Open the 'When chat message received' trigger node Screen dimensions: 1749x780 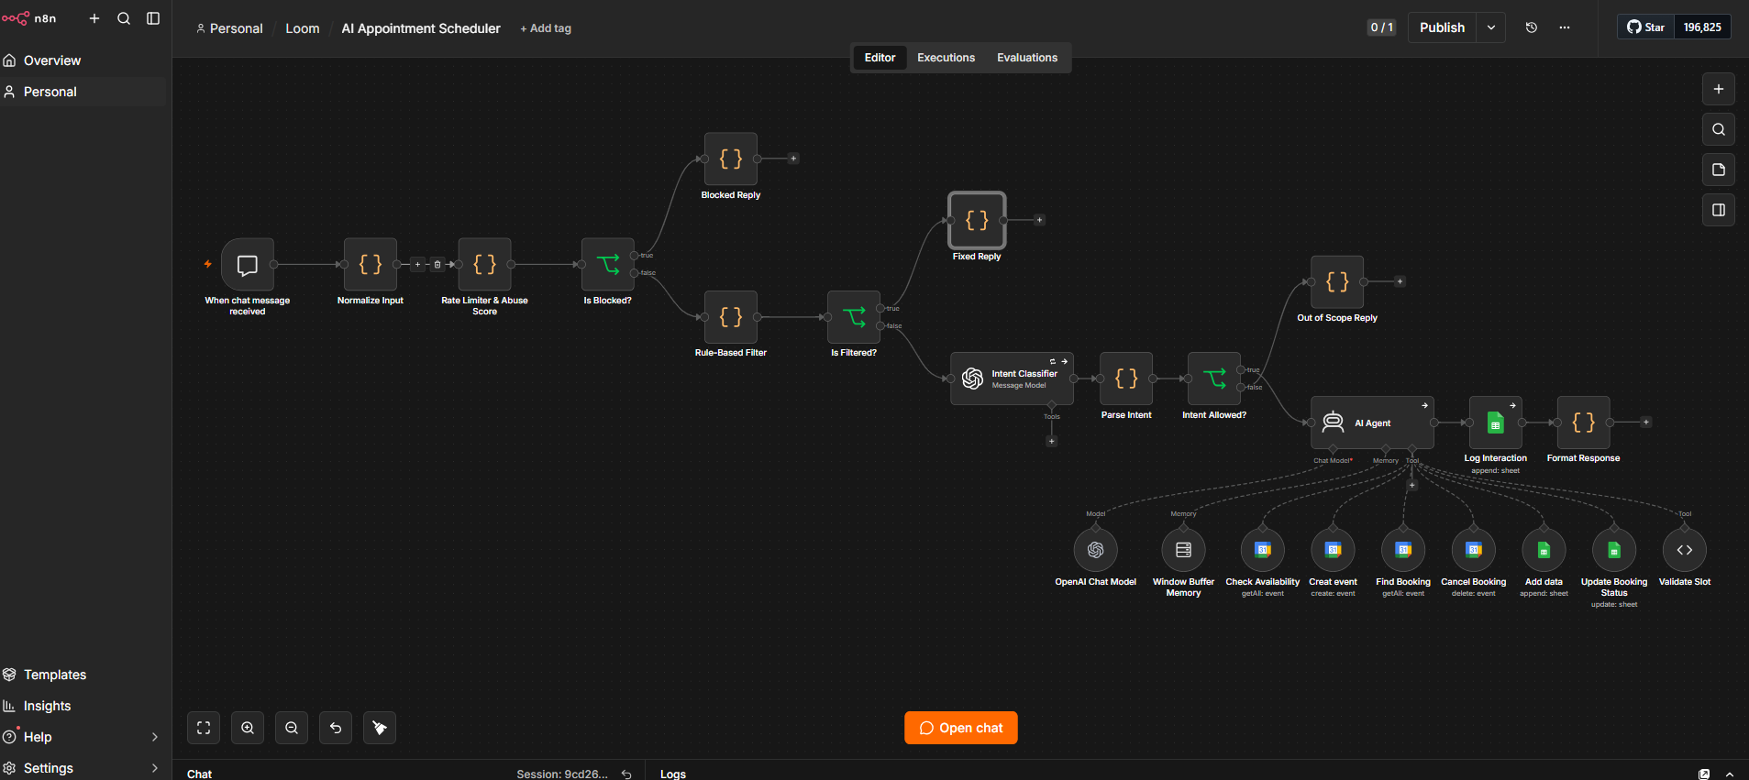click(x=248, y=264)
